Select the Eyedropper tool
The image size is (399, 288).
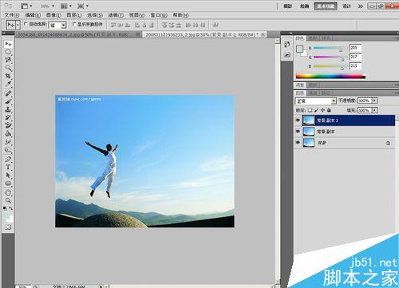click(8, 84)
